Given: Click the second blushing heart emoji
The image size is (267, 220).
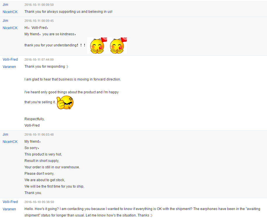Looking at the screenshot, I should point(117,46).
